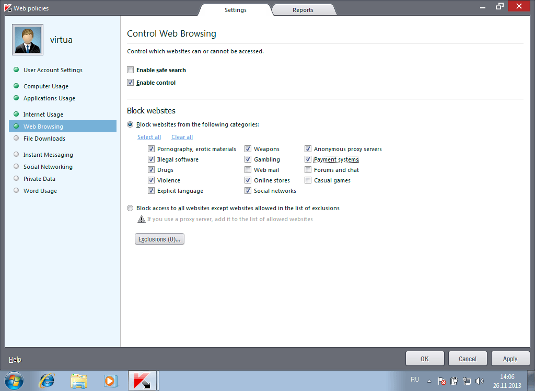Toggle the Violence category checkbox
This screenshot has width=535, height=391.
click(x=151, y=180)
